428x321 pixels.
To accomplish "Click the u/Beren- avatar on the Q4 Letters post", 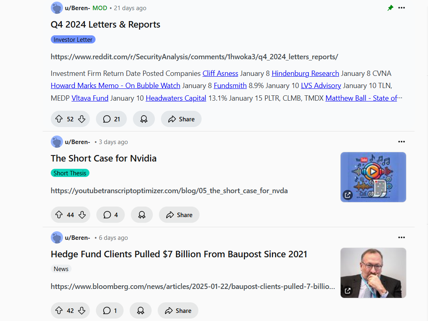I will click(57, 8).
